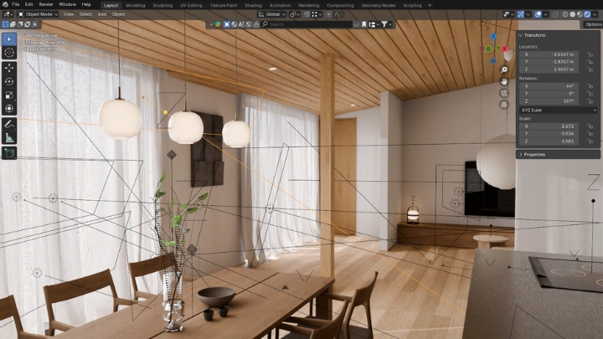Activate the Move tool
603x339 pixels.
pyautogui.click(x=9, y=68)
